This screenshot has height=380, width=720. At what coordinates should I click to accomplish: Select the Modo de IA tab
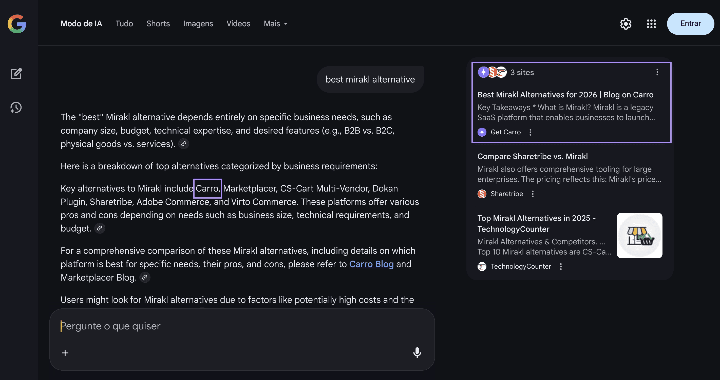[x=81, y=24]
